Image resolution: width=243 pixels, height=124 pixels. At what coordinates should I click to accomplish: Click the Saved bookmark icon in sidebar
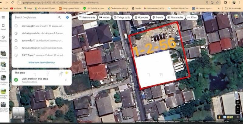click(x=3, y=27)
